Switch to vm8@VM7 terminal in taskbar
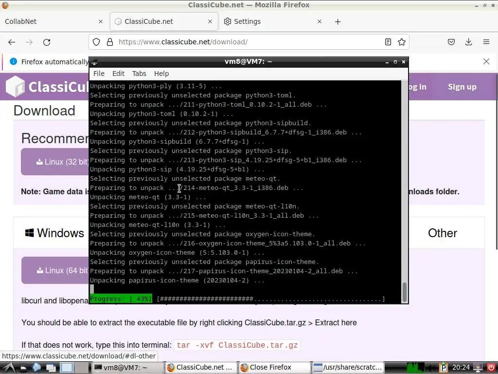This screenshot has width=498, height=374. (x=128, y=368)
